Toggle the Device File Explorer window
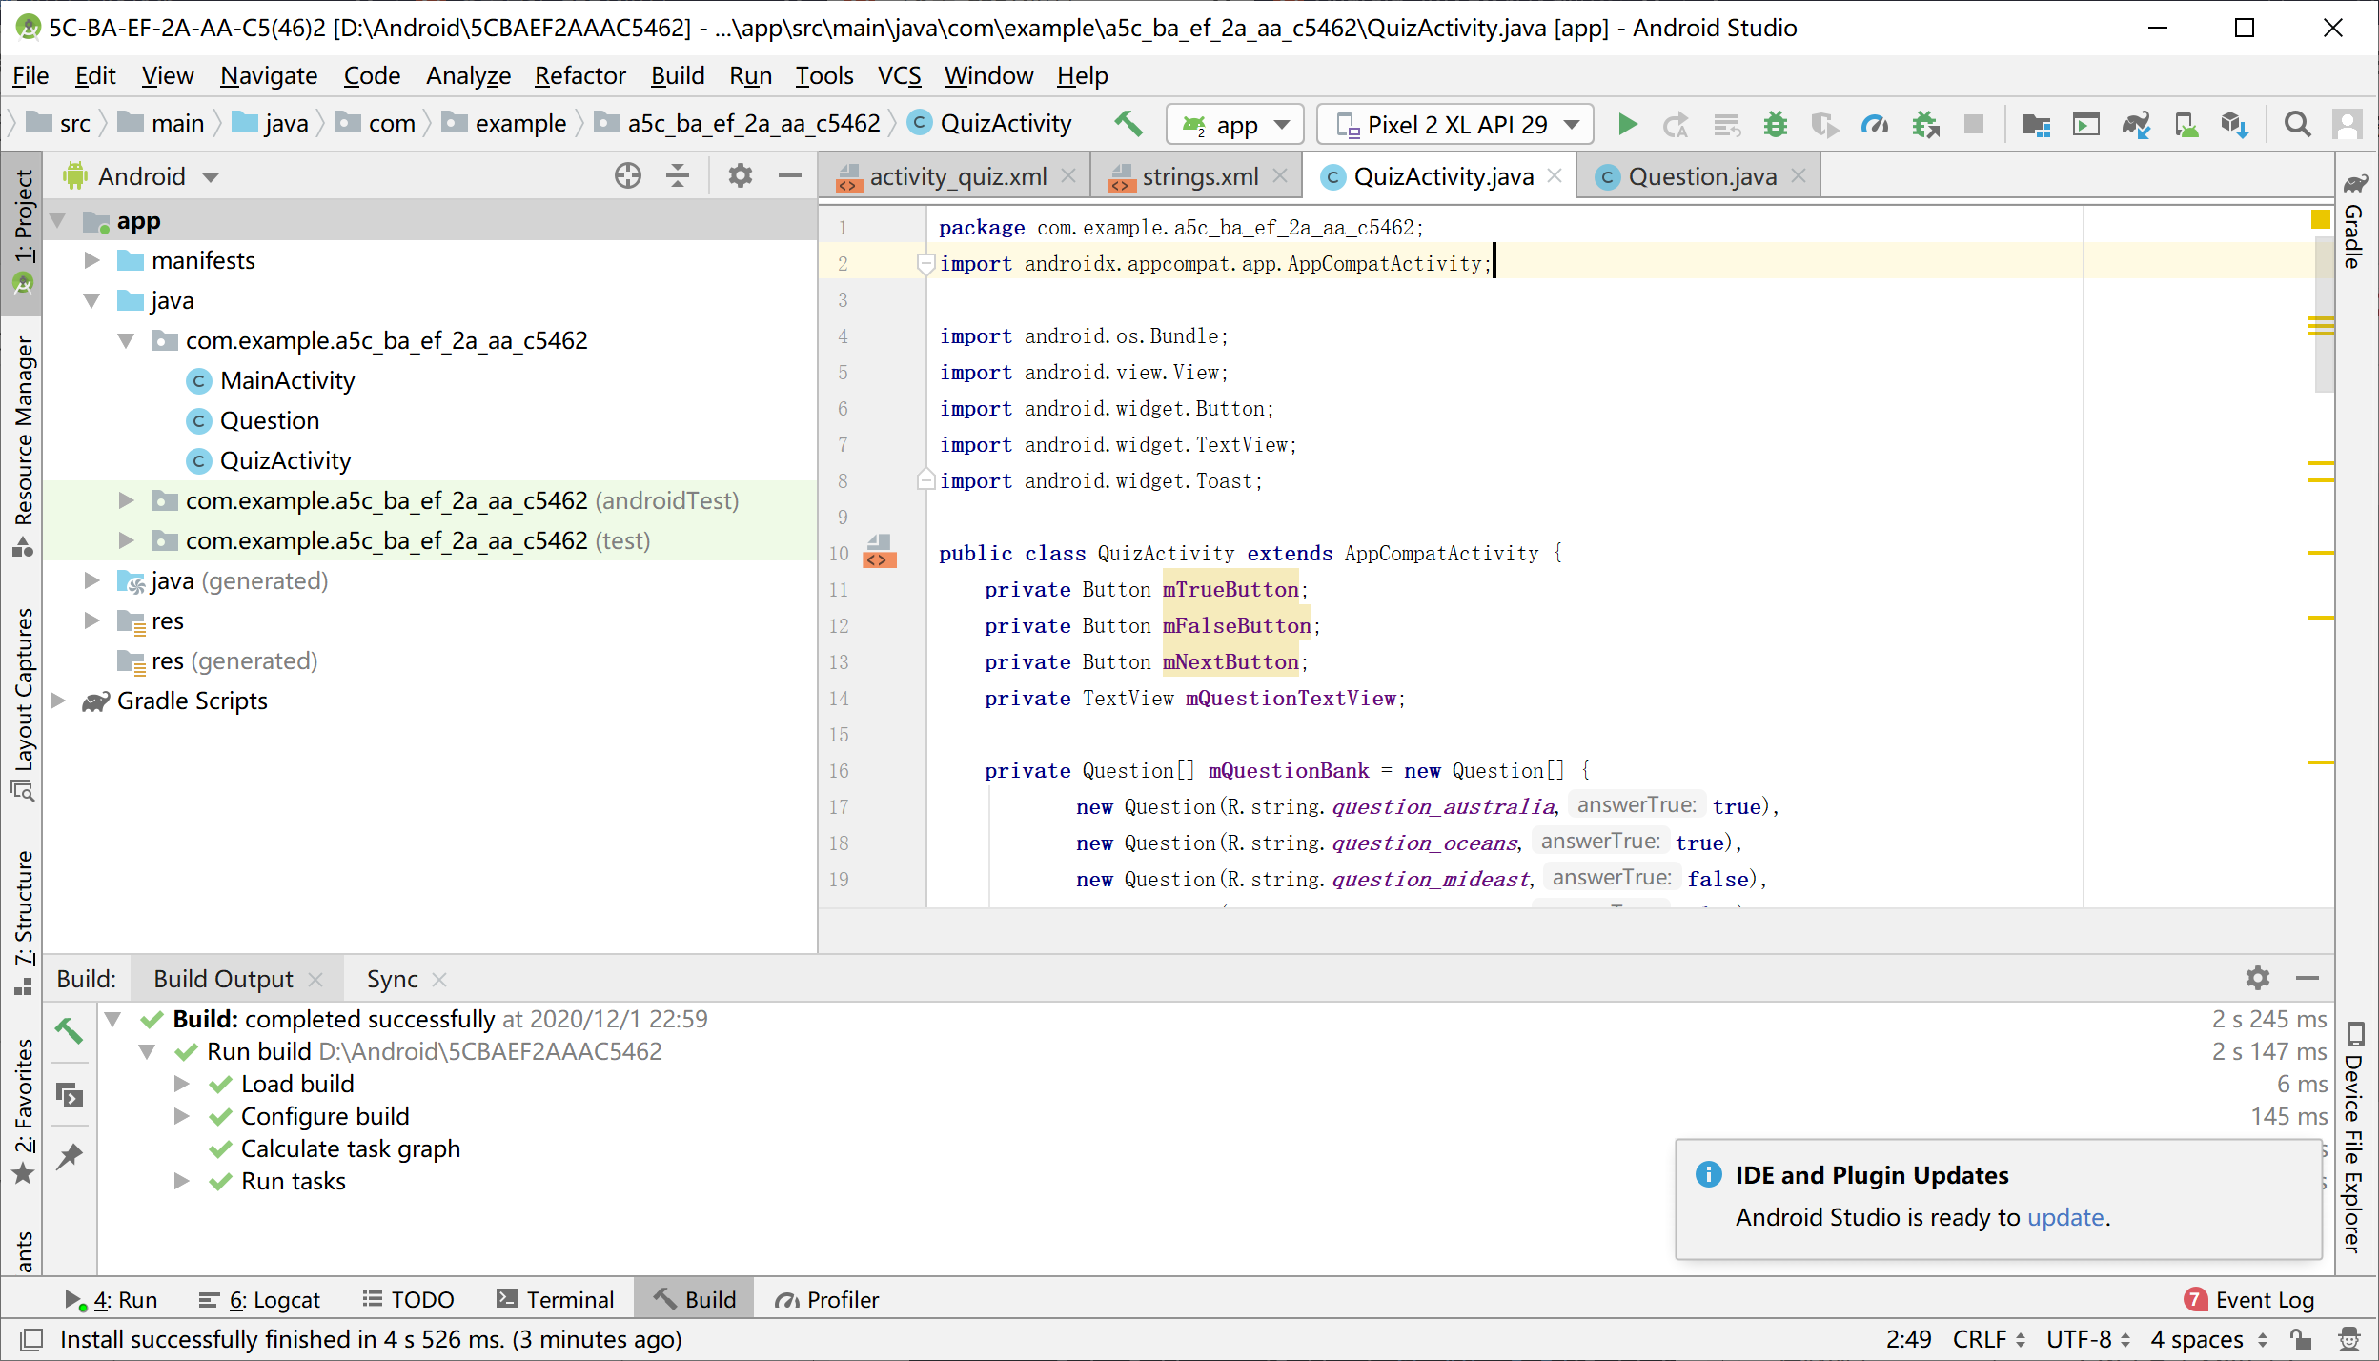This screenshot has height=1361, width=2379. (x=2353, y=1138)
